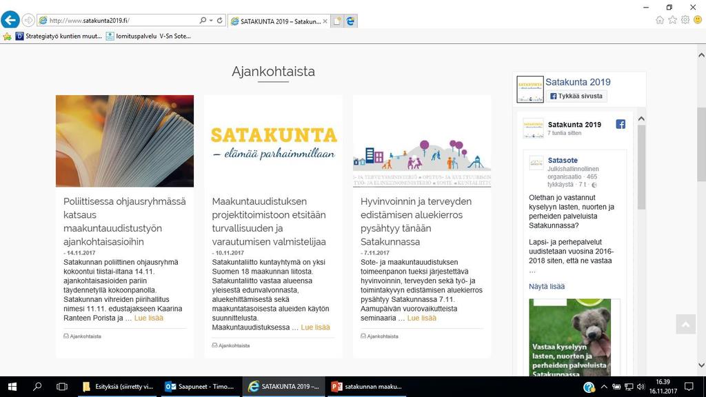The image size is (706, 397).
Task: Open the book pages article thumbnail
Action: (125, 141)
